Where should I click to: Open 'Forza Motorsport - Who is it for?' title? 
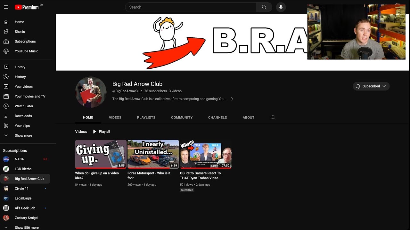[149, 175]
